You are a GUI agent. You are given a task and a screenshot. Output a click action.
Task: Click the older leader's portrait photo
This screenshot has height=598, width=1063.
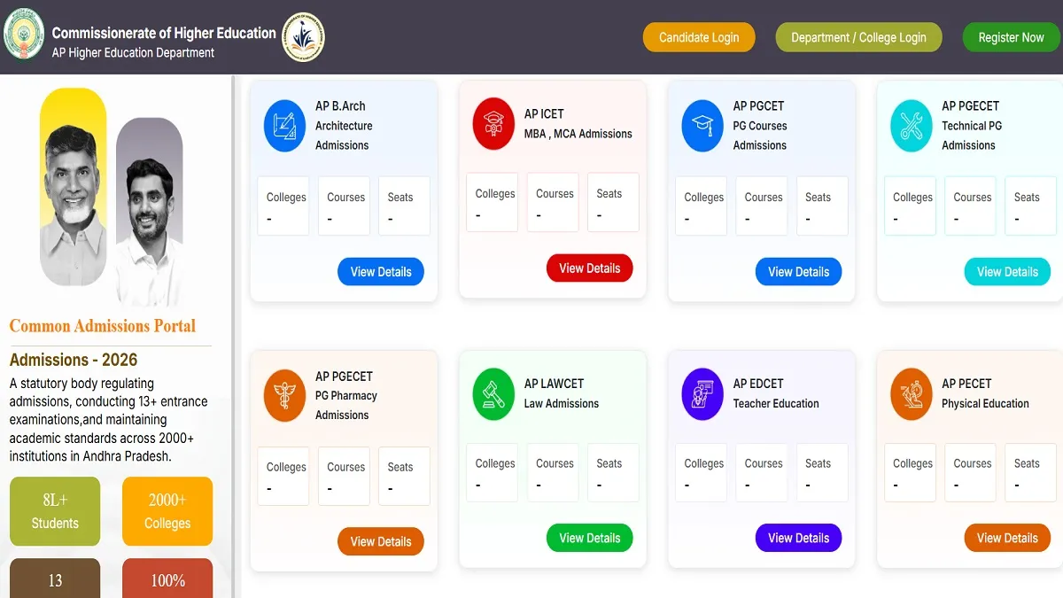point(74,187)
